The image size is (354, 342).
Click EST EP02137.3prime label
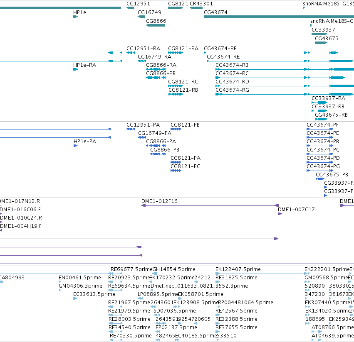(176, 327)
